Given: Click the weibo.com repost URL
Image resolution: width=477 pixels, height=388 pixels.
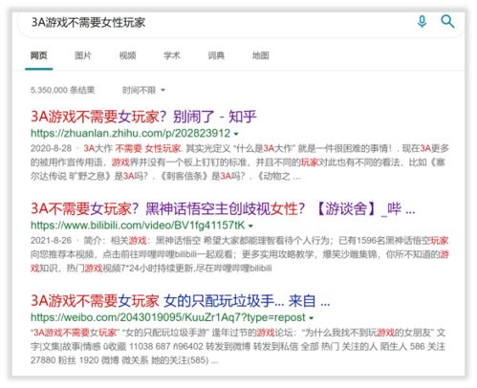Looking at the screenshot, I should point(168,317).
